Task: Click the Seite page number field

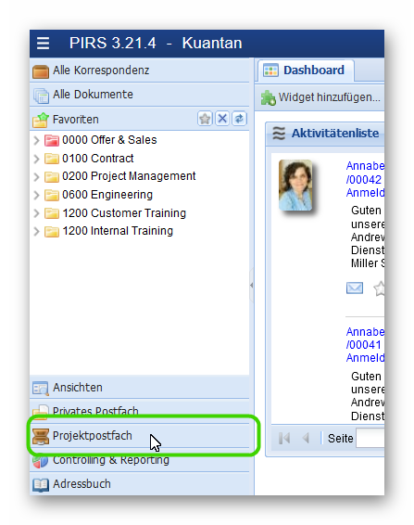Action: point(370,438)
